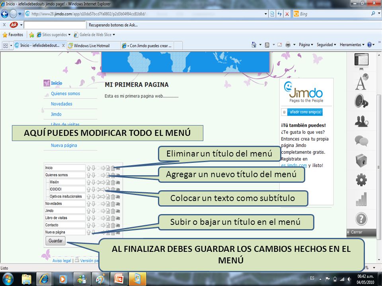Move Inicio menu item up arrow
Image resolution: width=382 pixels, height=286 pixels.
tap(89, 168)
